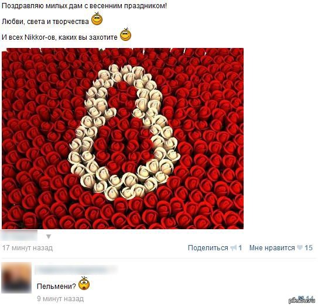This screenshot has height=307, width=318.
Task: Click the megaphone share icon
Action: [234, 248]
